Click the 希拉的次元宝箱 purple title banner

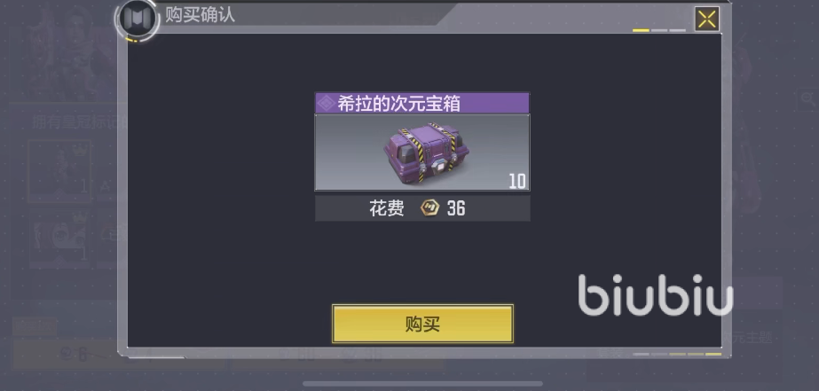(422, 104)
